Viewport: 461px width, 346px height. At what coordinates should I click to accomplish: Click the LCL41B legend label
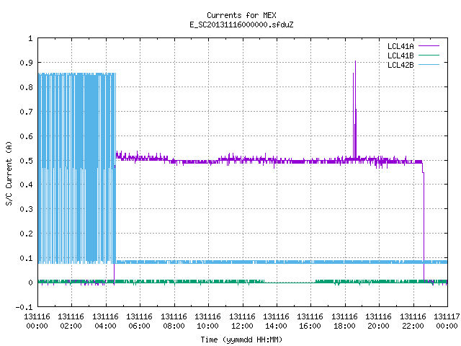coord(400,56)
